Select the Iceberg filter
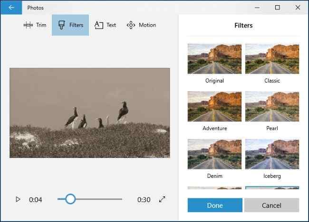This screenshot has height=222, width=309. point(272,154)
